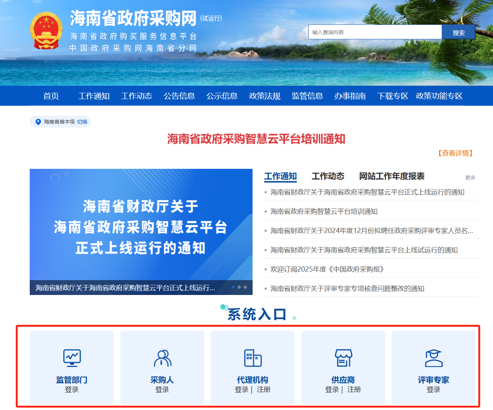Screen dimensions: 493x410
Task: Click the location pin icon
Action: pyautogui.click(x=38, y=122)
